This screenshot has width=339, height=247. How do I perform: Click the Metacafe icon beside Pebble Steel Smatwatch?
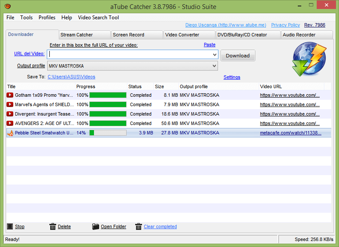(x=10, y=133)
